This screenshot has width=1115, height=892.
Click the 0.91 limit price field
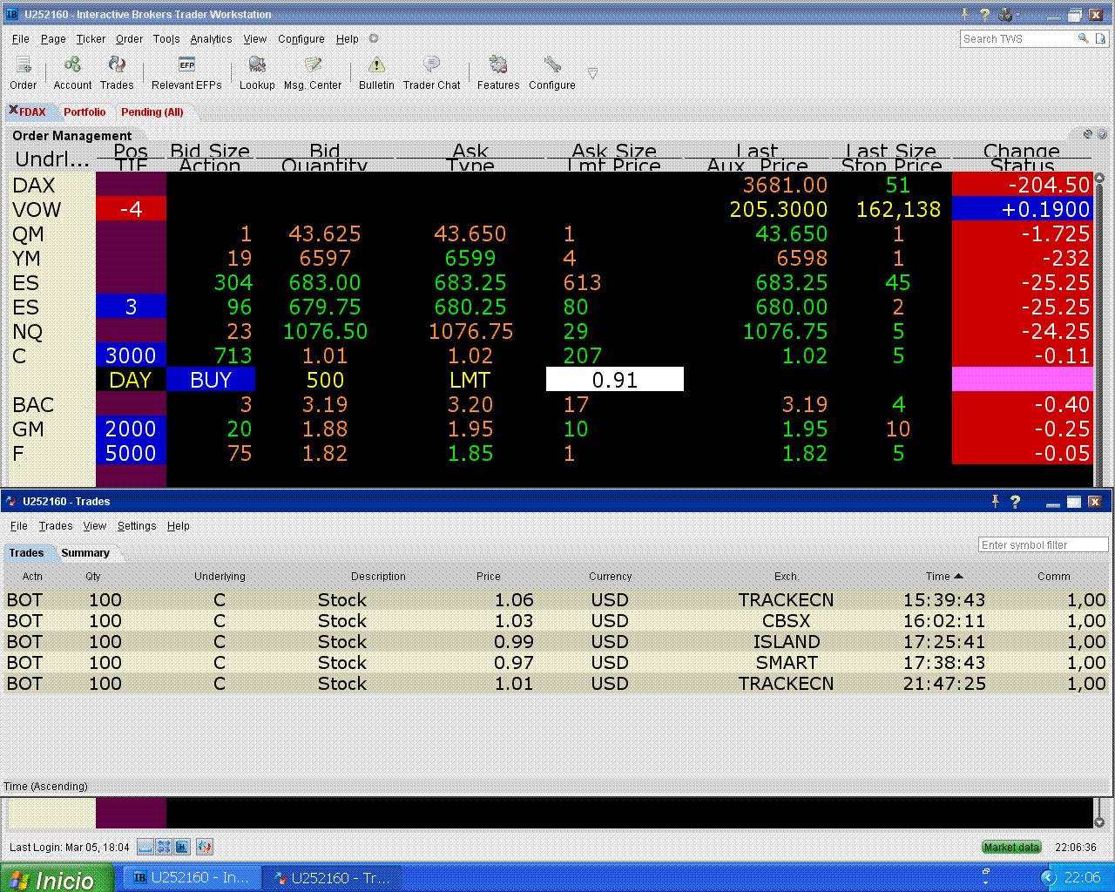click(x=615, y=380)
